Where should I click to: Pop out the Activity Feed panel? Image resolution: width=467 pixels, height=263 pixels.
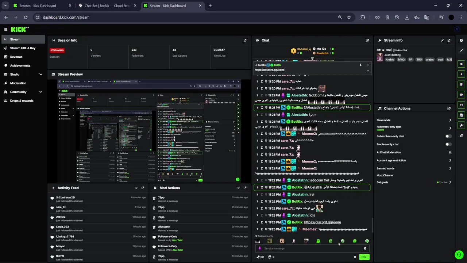click(143, 188)
